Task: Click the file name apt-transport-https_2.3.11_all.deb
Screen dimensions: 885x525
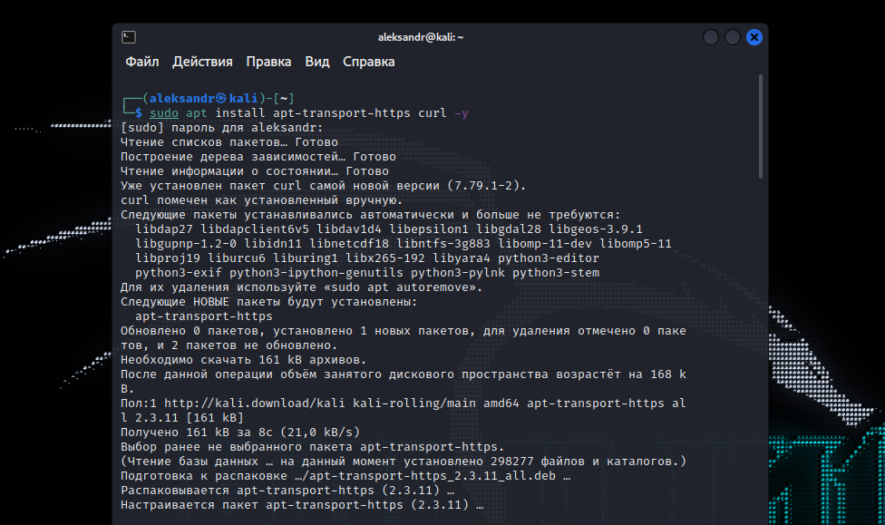Action: (x=432, y=476)
